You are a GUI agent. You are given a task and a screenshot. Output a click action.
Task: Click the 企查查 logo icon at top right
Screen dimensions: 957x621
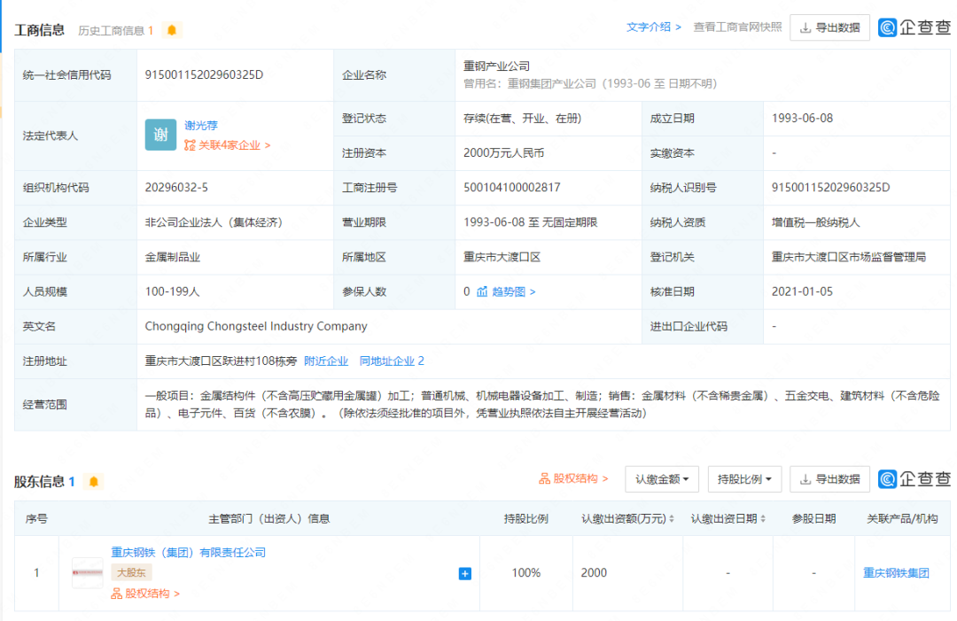[888, 27]
